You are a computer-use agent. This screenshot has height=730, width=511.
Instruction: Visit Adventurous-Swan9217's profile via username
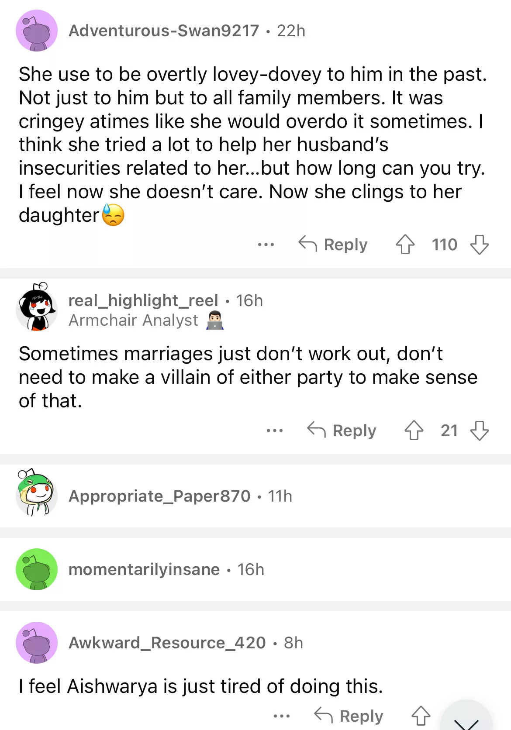(164, 31)
